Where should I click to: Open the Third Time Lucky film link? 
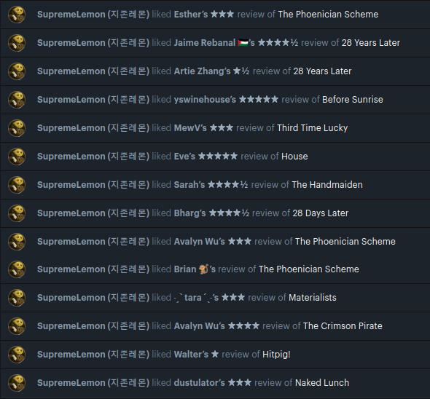point(313,128)
